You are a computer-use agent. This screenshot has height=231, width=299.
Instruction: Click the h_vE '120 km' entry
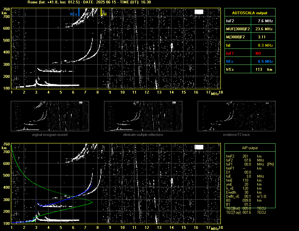coord(244,188)
